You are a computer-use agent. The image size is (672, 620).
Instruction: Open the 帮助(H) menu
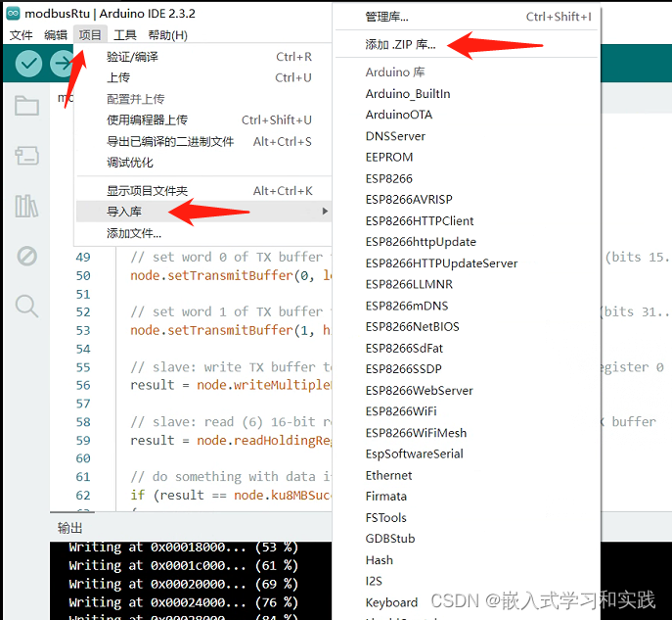pyautogui.click(x=168, y=35)
